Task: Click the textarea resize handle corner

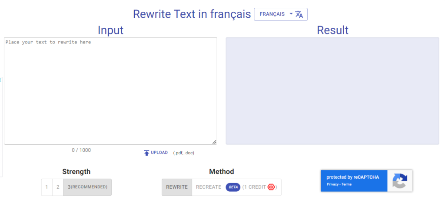Action: pyautogui.click(x=214, y=142)
